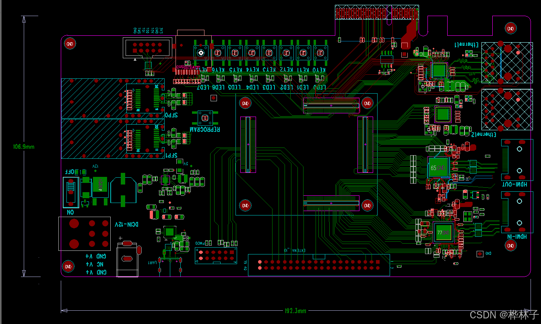Click the KEY0 silkscreen label
The width and height of the screenshot is (541, 324).
tap(319, 70)
